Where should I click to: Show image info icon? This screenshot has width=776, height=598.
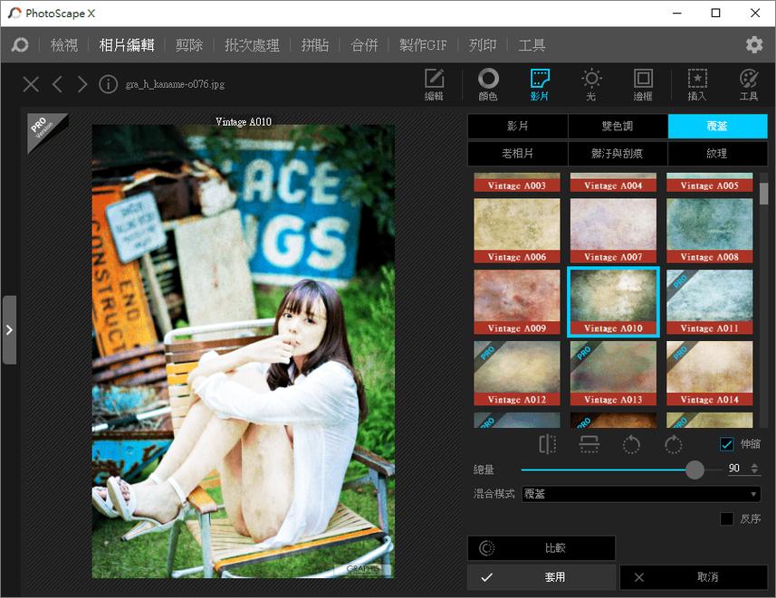(x=108, y=84)
